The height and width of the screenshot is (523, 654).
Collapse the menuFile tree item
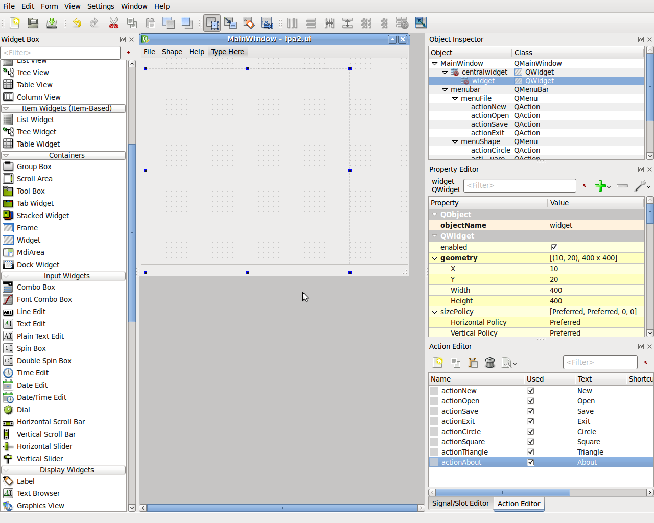455,98
